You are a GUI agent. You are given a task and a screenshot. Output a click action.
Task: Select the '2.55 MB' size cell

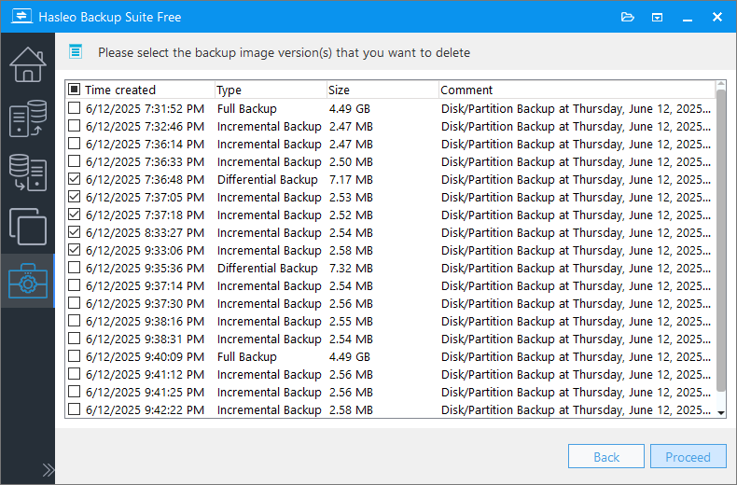pyautogui.click(x=351, y=321)
